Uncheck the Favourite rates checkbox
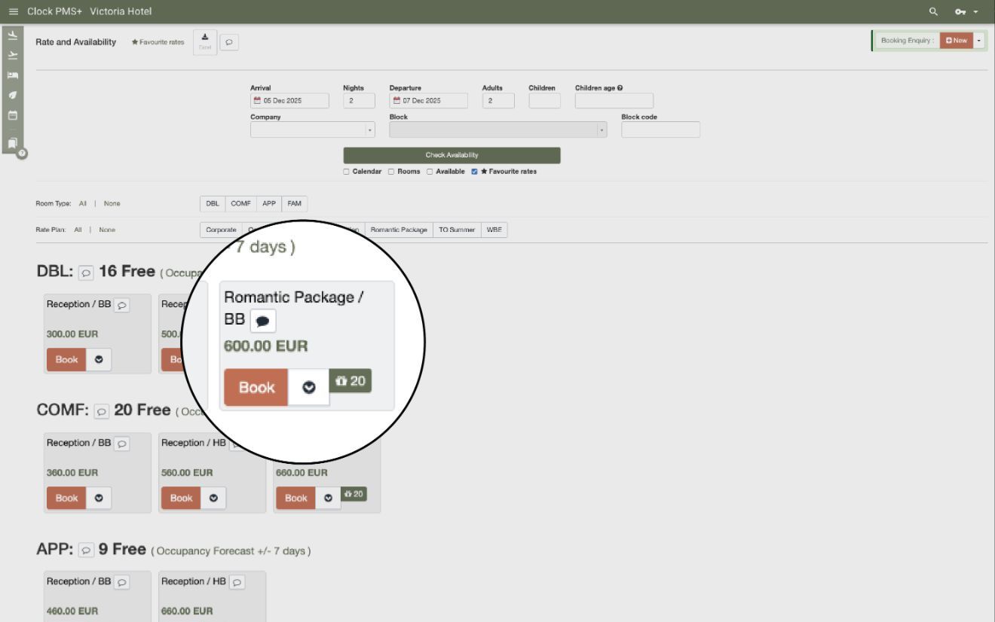 coord(474,171)
